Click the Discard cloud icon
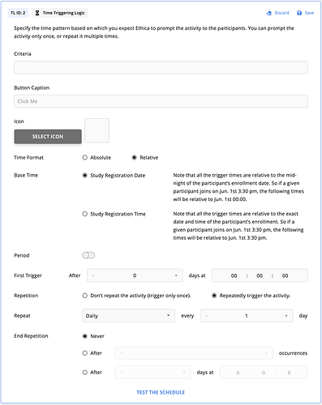The height and width of the screenshot is (405, 322). pyautogui.click(x=269, y=13)
